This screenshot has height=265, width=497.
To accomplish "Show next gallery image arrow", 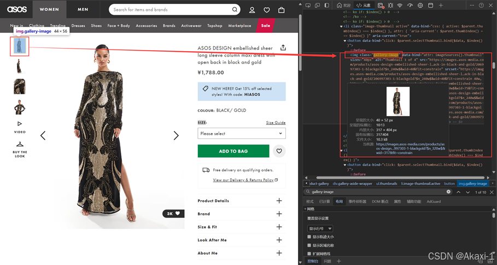I will (176, 136).
